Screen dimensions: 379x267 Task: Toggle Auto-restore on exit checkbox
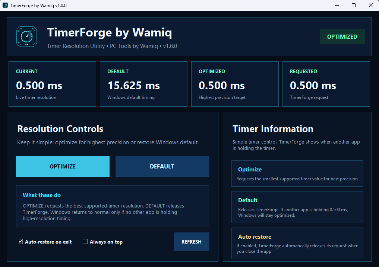click(20, 241)
